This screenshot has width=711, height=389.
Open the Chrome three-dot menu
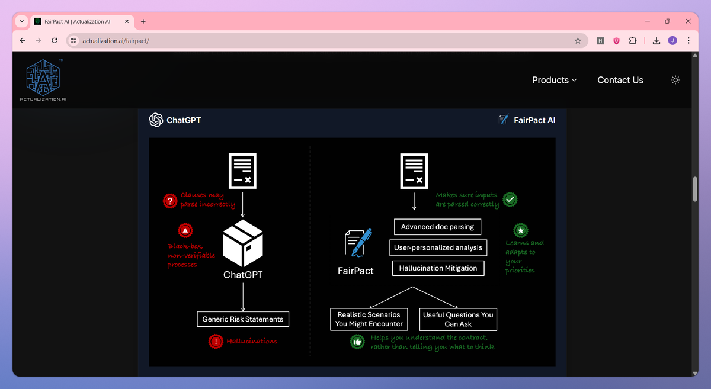[688, 41]
